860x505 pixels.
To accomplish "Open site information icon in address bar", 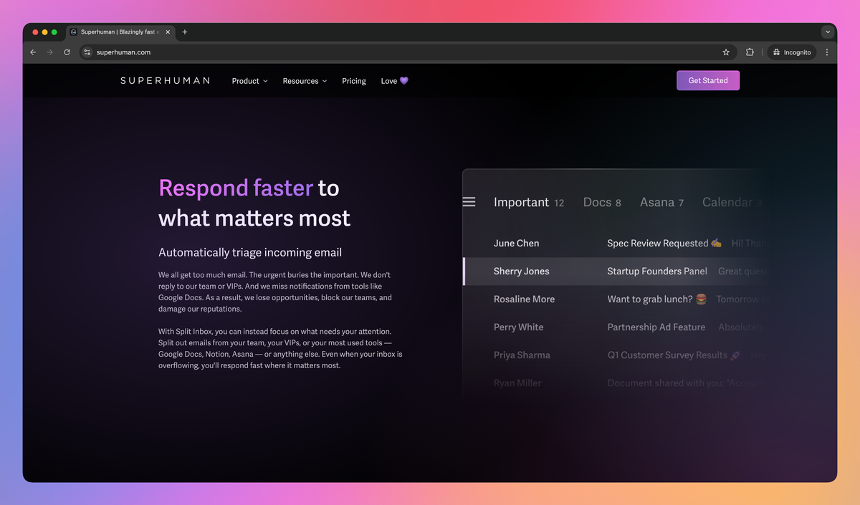I will coord(87,52).
